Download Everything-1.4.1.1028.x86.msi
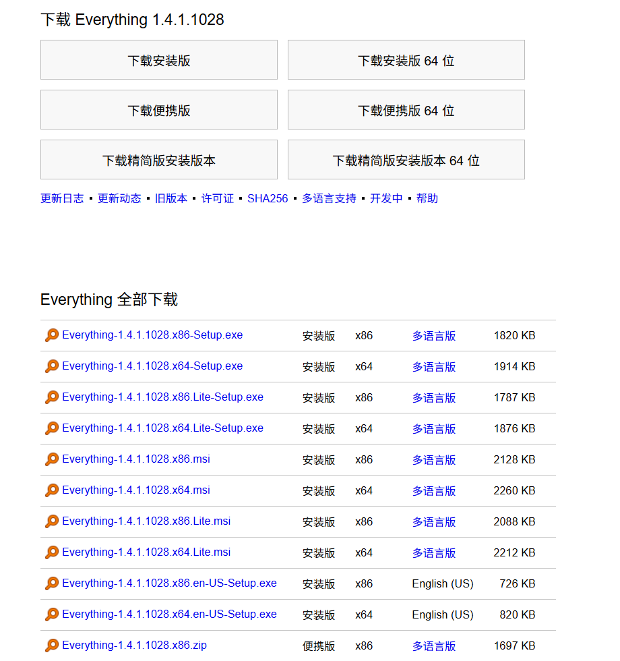 point(136,459)
